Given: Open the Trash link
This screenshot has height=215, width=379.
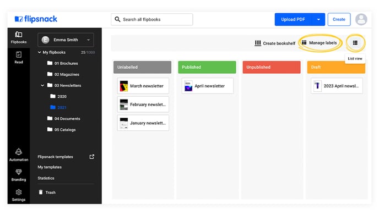Looking at the screenshot, I should tap(51, 192).
